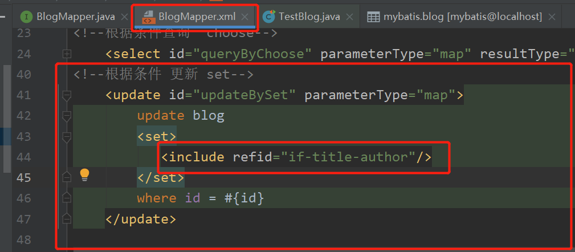
Task: Click the include refid="if-title-author" line
Action: pyautogui.click(x=296, y=157)
